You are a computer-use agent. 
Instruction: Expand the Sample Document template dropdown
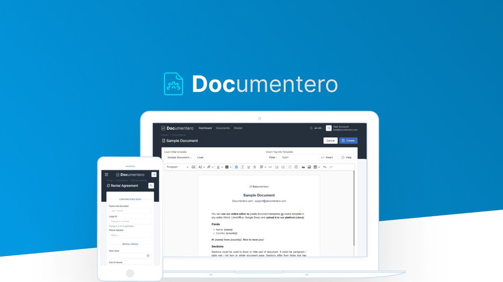[x=179, y=158]
